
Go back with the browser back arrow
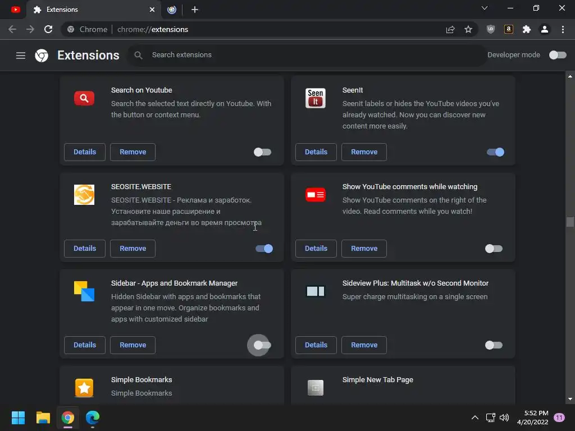(12, 29)
